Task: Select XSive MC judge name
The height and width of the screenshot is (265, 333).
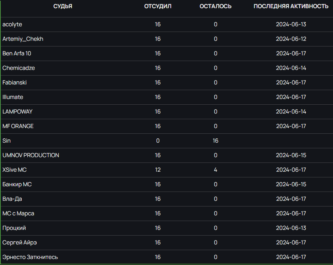Action: [15, 170]
